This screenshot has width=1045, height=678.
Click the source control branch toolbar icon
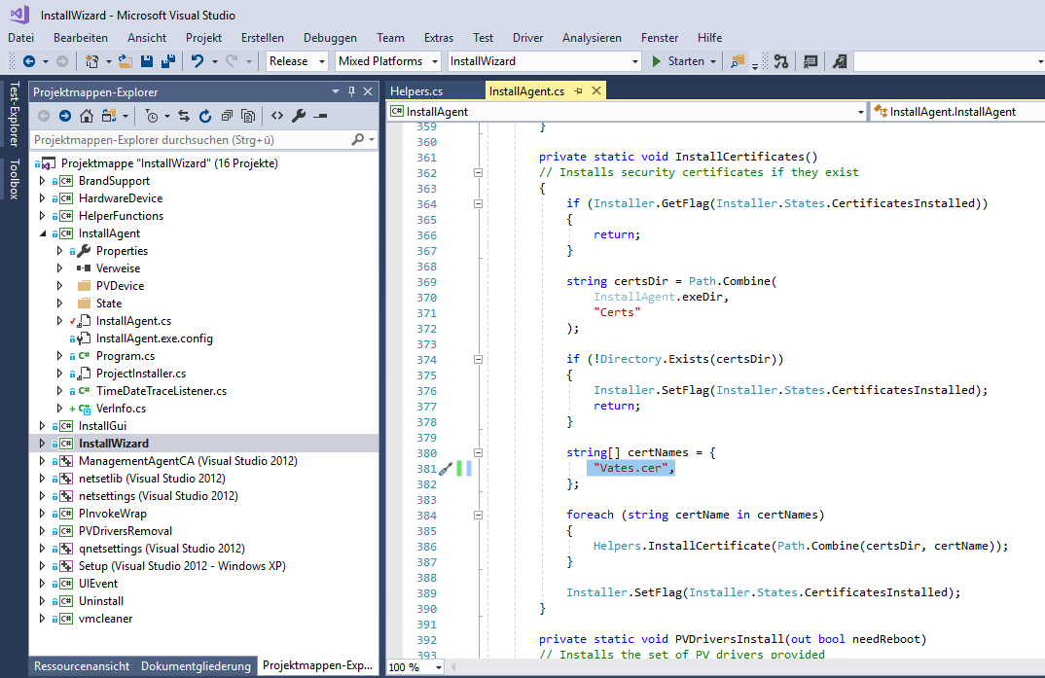(781, 61)
